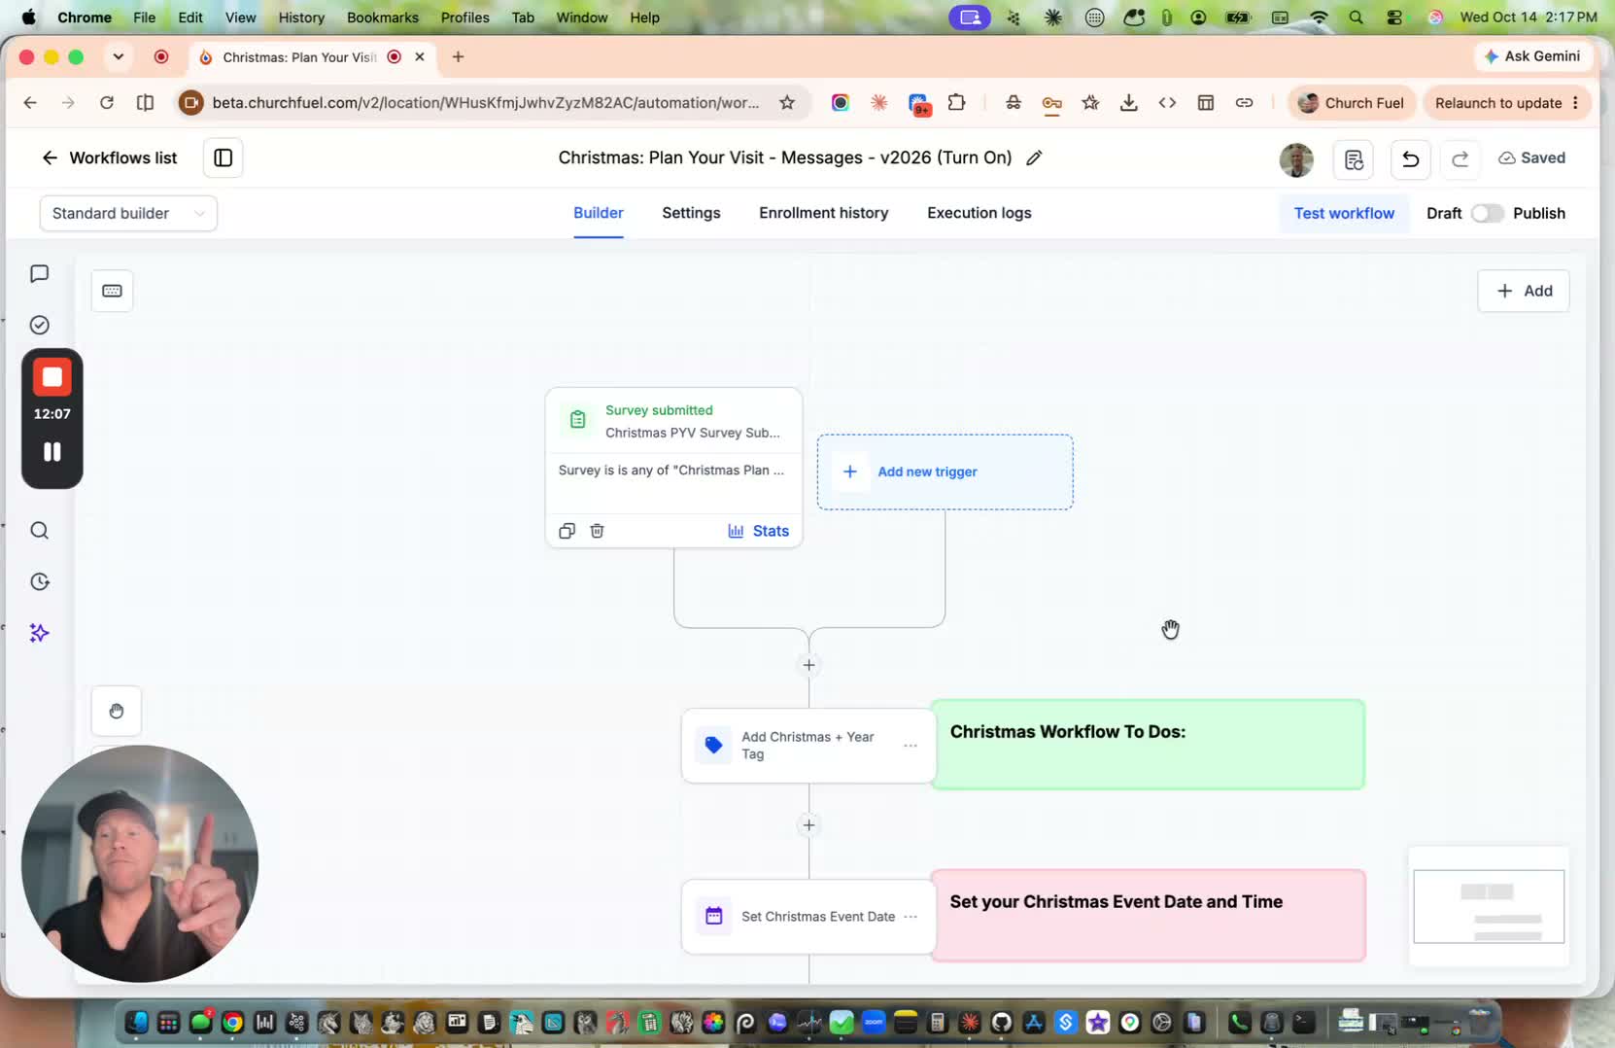Screen dimensions: 1615x1048
Task: Click the canvas minimap thumbnail
Action: [1489, 906]
